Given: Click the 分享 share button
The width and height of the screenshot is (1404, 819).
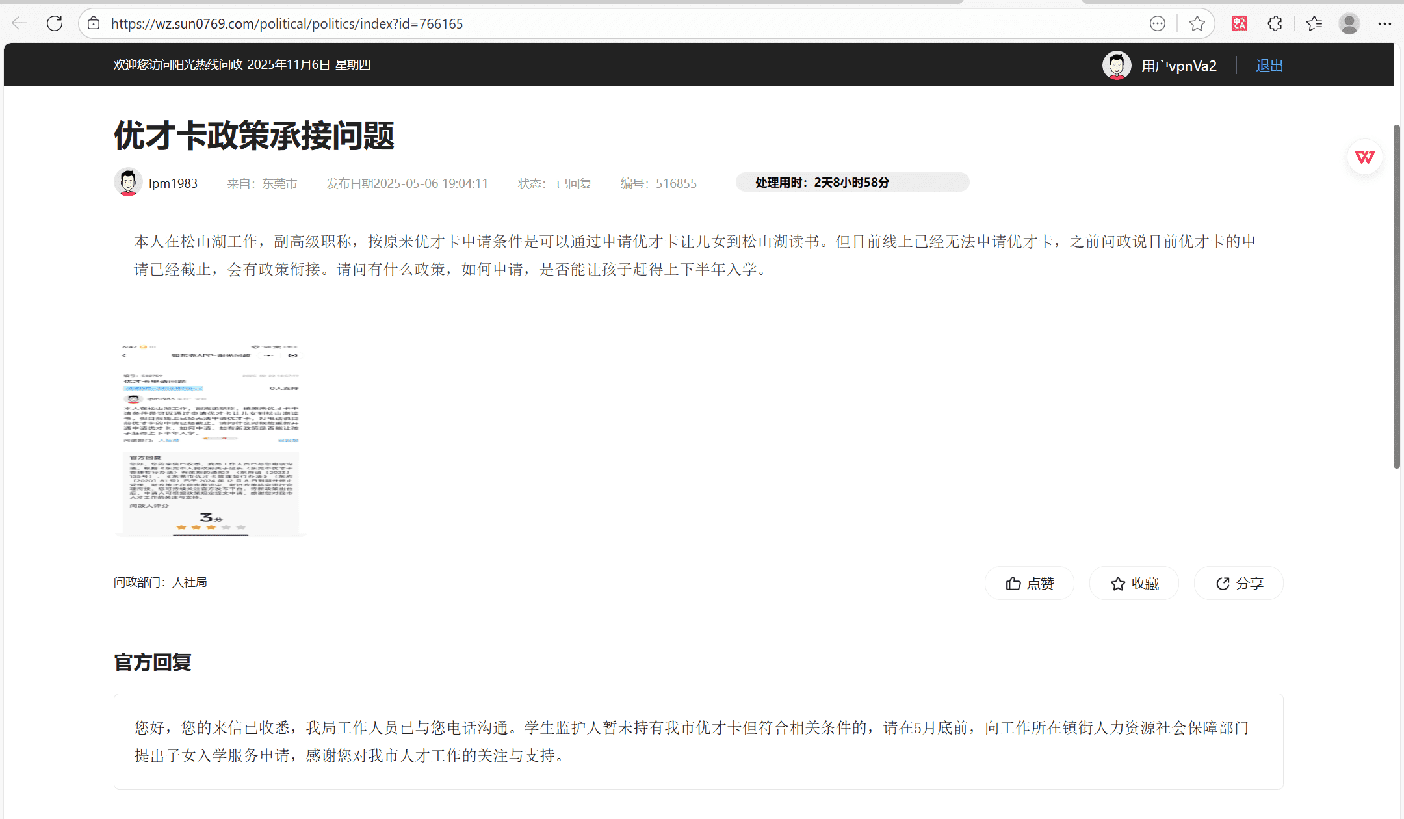Looking at the screenshot, I should click(1239, 583).
